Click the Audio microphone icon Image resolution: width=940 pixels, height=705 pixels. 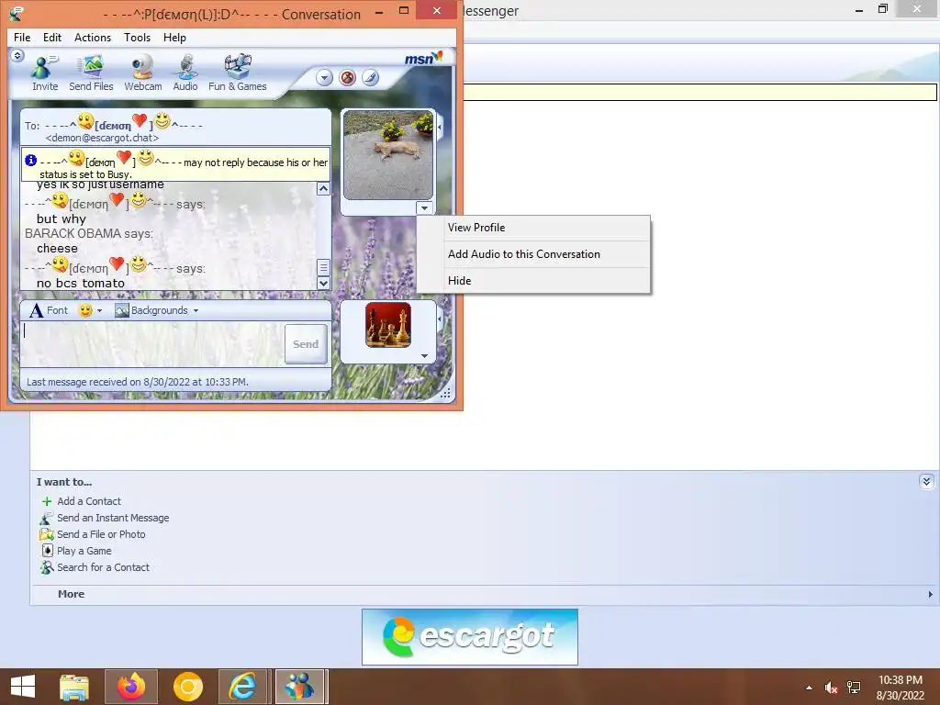coord(185,73)
